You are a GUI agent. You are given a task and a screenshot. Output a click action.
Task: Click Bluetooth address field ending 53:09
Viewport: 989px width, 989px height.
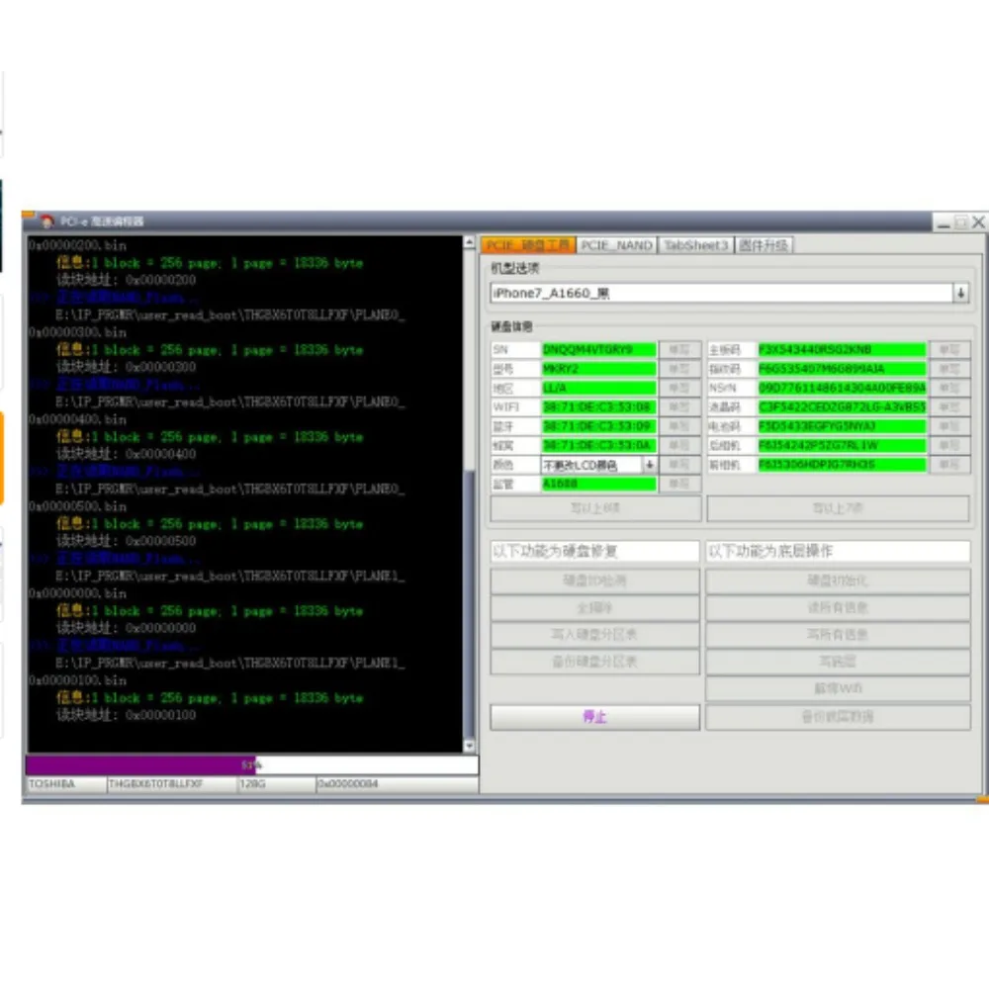click(599, 426)
